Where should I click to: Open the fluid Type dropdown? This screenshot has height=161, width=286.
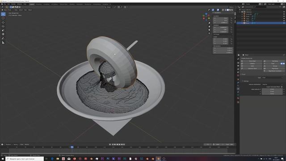tap(273, 77)
